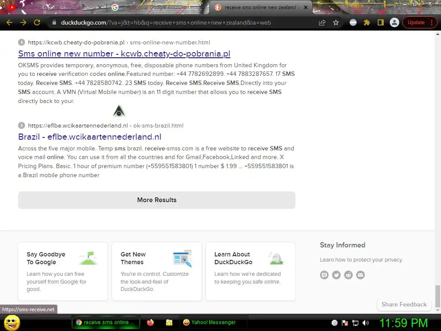Screen dimensions: 441x331
Task: Close the YouTube videos tutorial tab
Action: pos(100,7)
